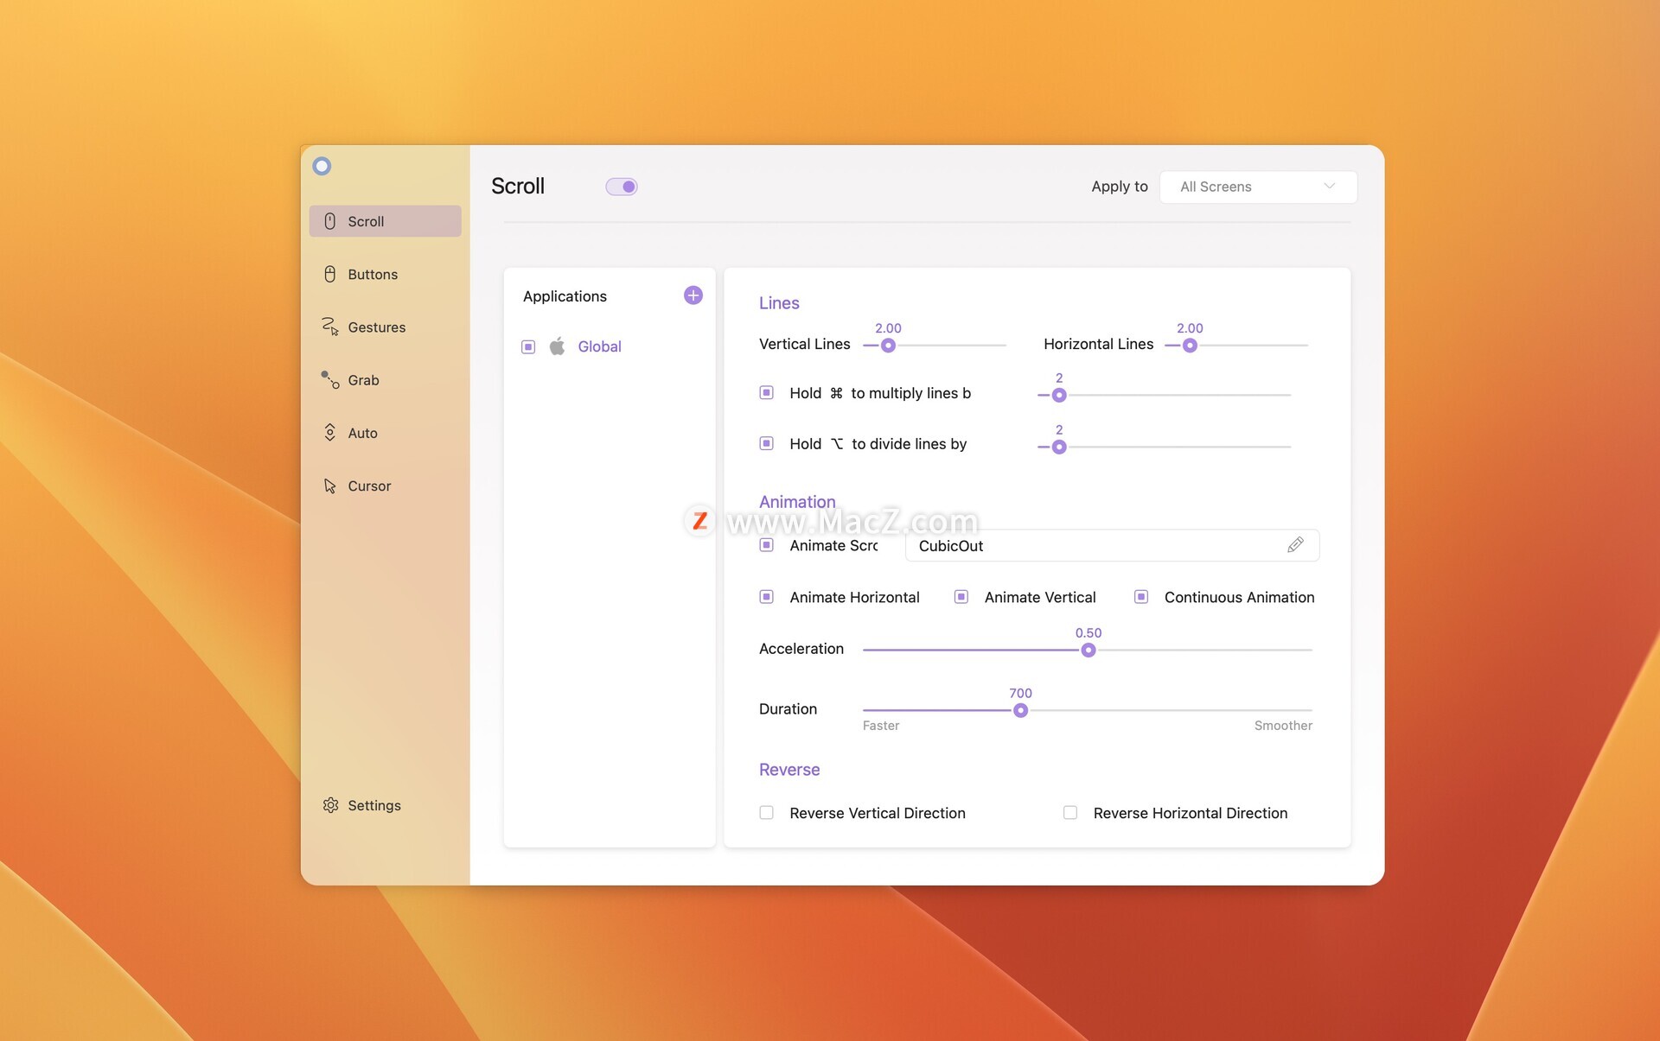Click the Grab icon in sidebar
The width and height of the screenshot is (1660, 1041).
(x=329, y=380)
